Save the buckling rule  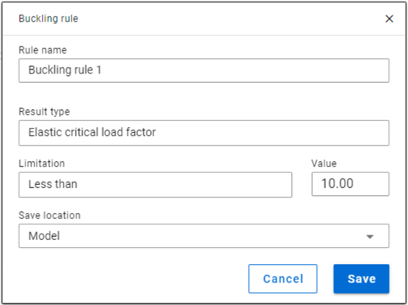pyautogui.click(x=362, y=279)
